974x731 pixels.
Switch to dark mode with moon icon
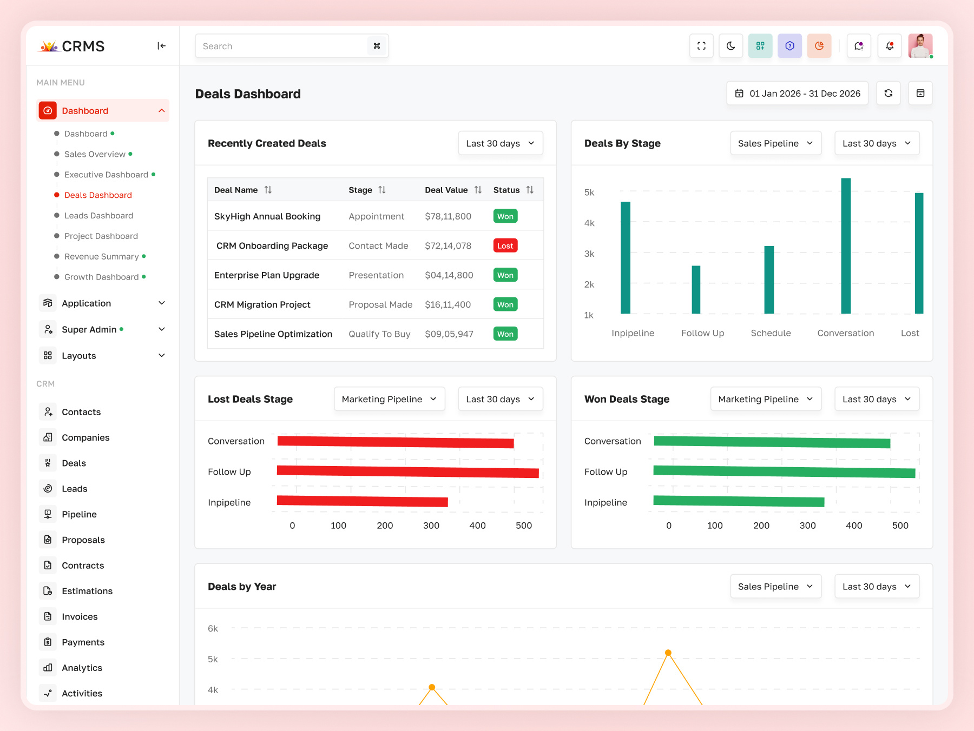click(x=730, y=46)
